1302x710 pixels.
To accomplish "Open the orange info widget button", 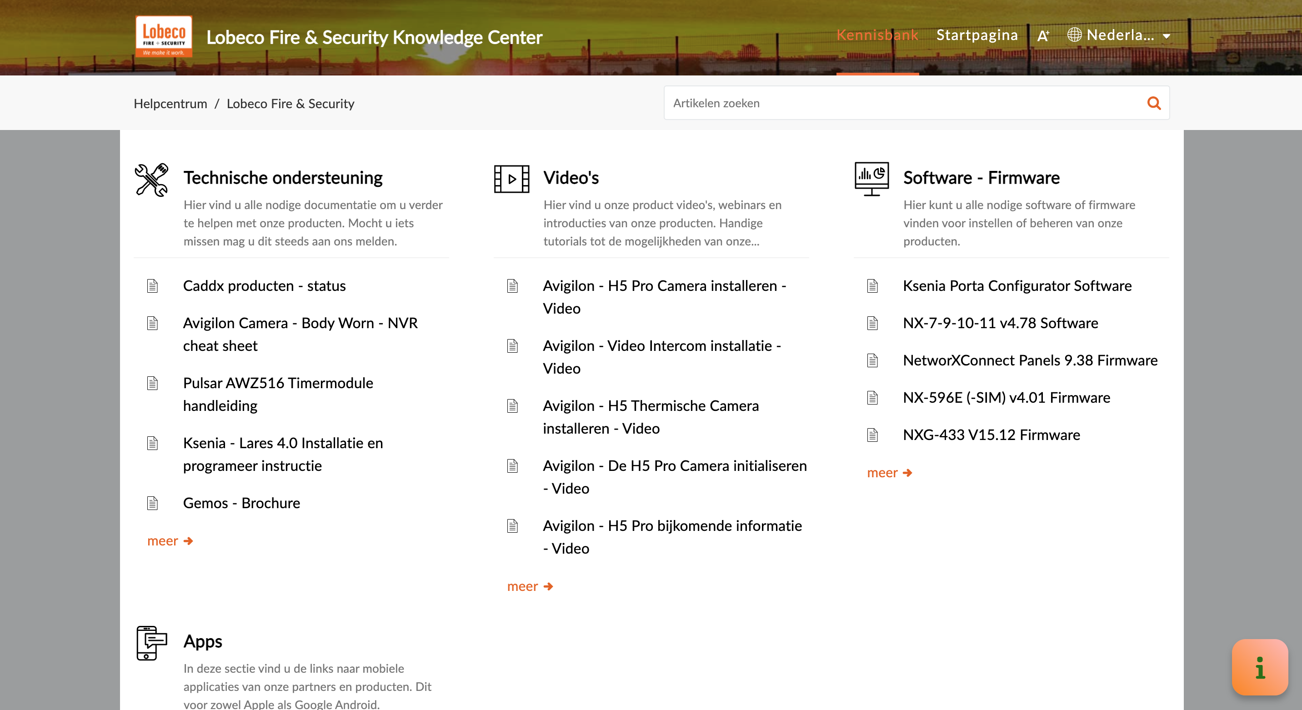I will 1260,667.
